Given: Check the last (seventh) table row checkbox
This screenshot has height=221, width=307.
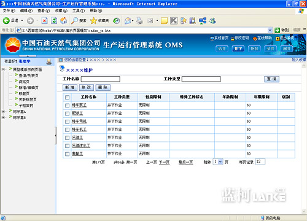Looking at the screenshot, I should point(67,154).
